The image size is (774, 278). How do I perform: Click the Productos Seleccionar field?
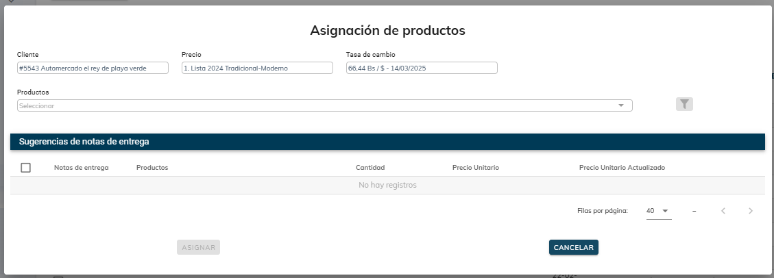click(x=315, y=105)
